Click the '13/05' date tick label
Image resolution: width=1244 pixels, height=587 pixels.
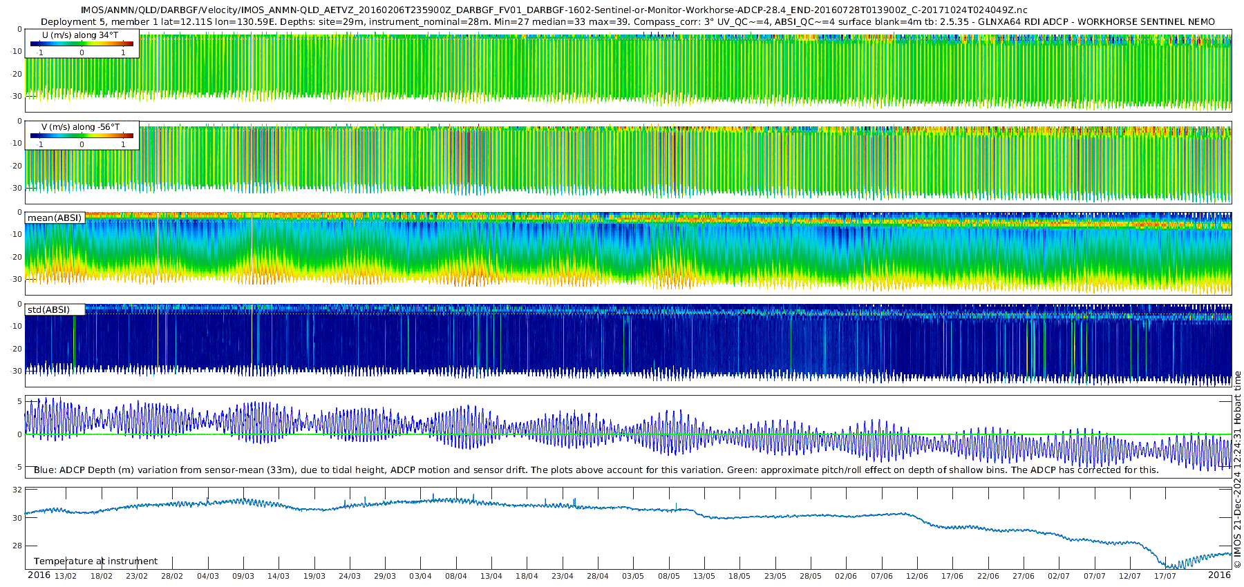tap(704, 576)
